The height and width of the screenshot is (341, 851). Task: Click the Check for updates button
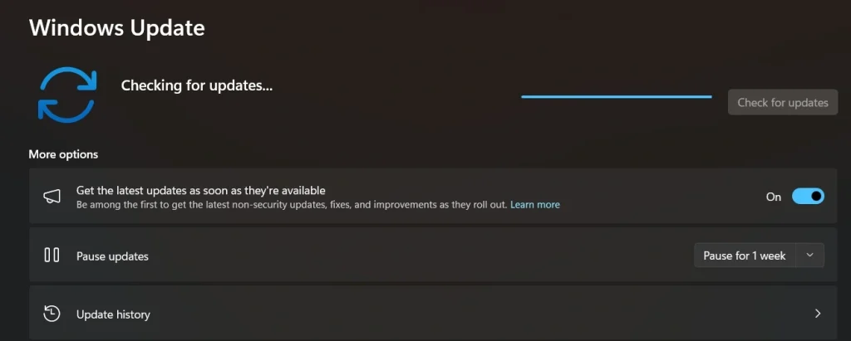click(x=783, y=102)
